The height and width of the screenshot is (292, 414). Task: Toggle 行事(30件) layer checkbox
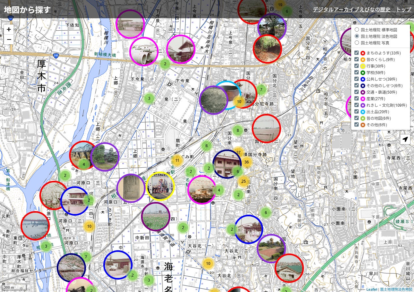point(357,66)
